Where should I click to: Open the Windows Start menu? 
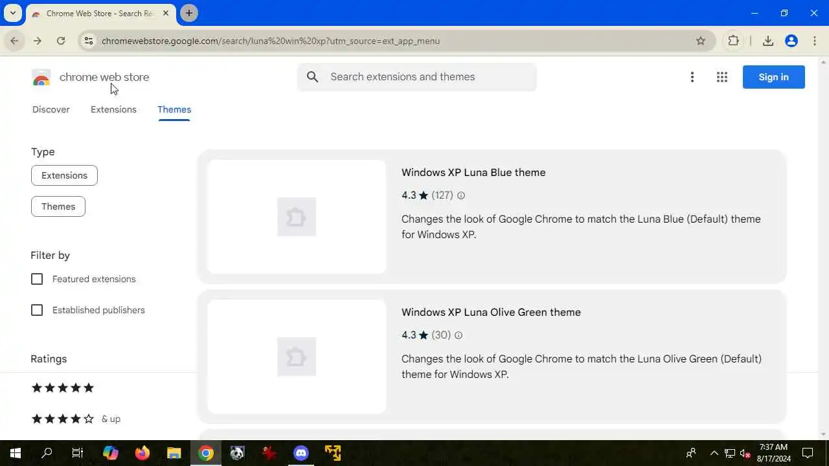16,453
